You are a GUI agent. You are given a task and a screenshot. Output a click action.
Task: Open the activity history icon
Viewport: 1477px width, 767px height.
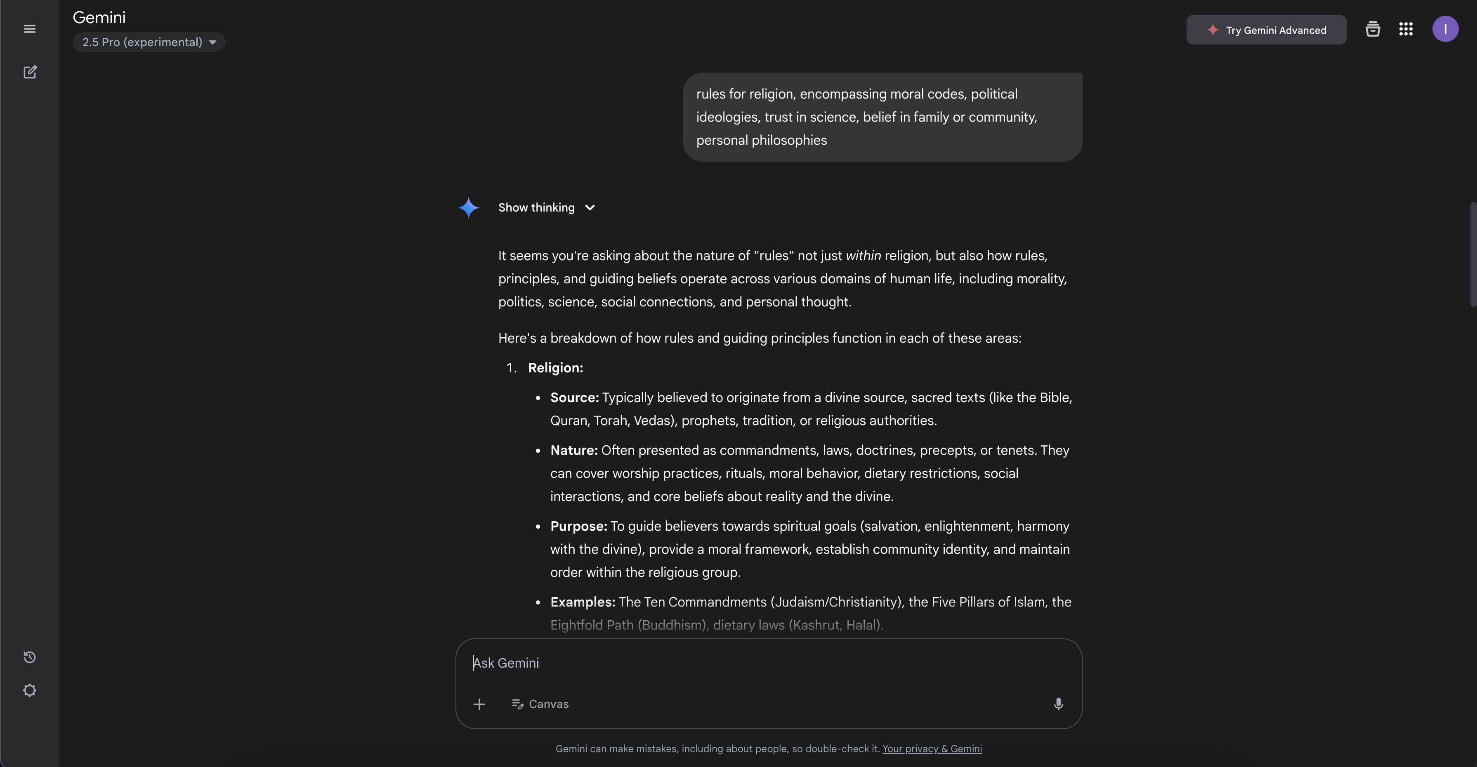point(30,657)
